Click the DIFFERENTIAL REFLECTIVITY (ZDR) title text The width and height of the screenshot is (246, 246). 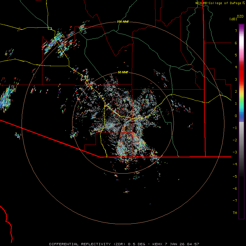pos(88,244)
